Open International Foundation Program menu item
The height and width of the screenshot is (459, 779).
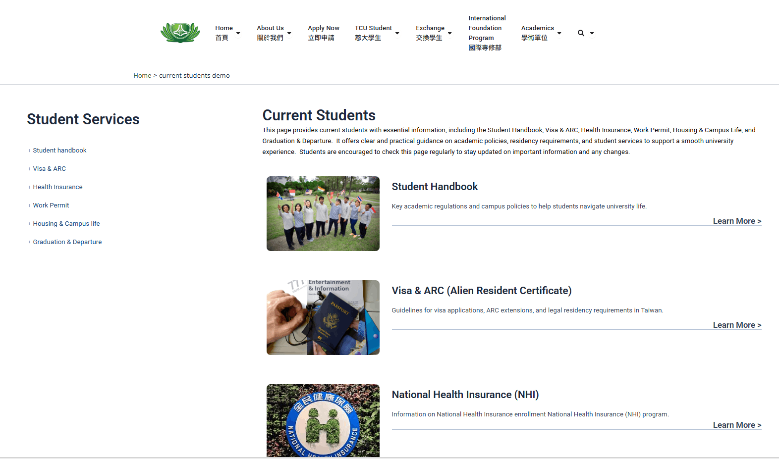point(487,33)
